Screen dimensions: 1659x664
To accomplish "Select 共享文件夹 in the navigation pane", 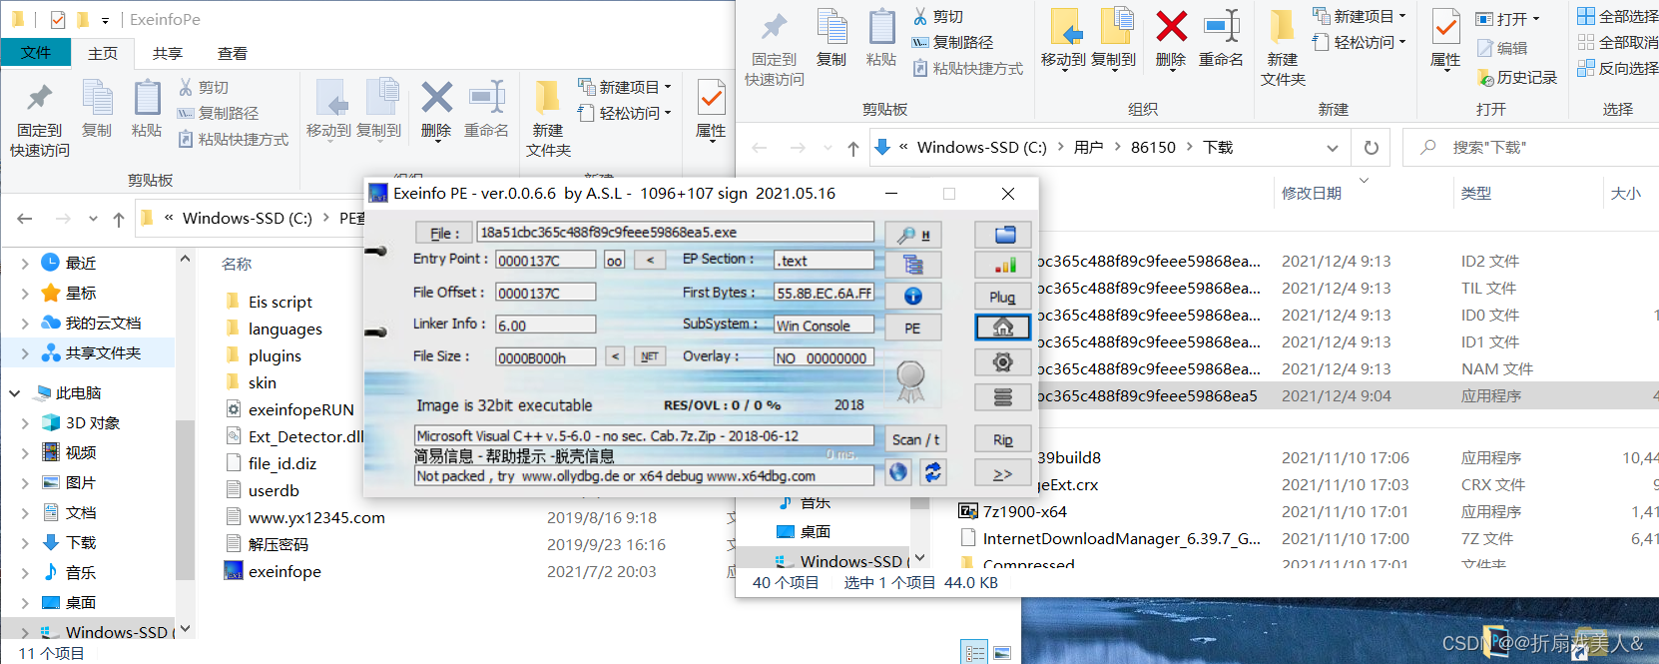I will (103, 352).
